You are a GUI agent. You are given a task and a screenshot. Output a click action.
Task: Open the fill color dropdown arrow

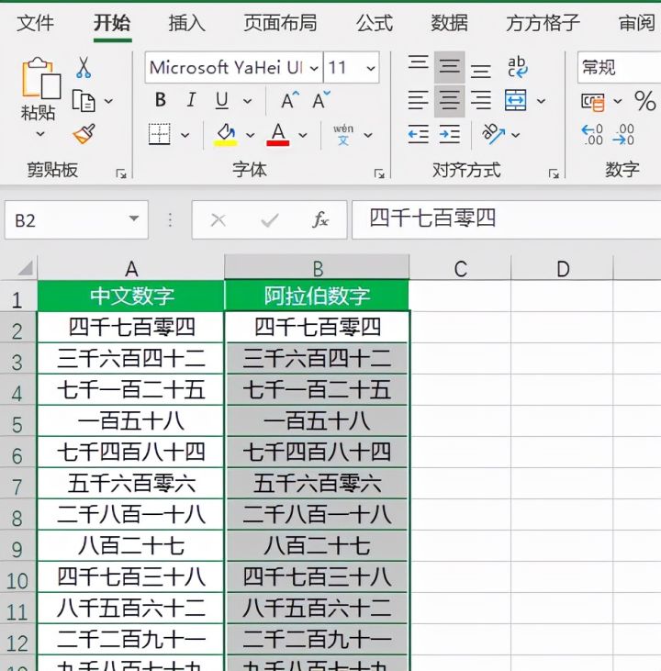251,135
